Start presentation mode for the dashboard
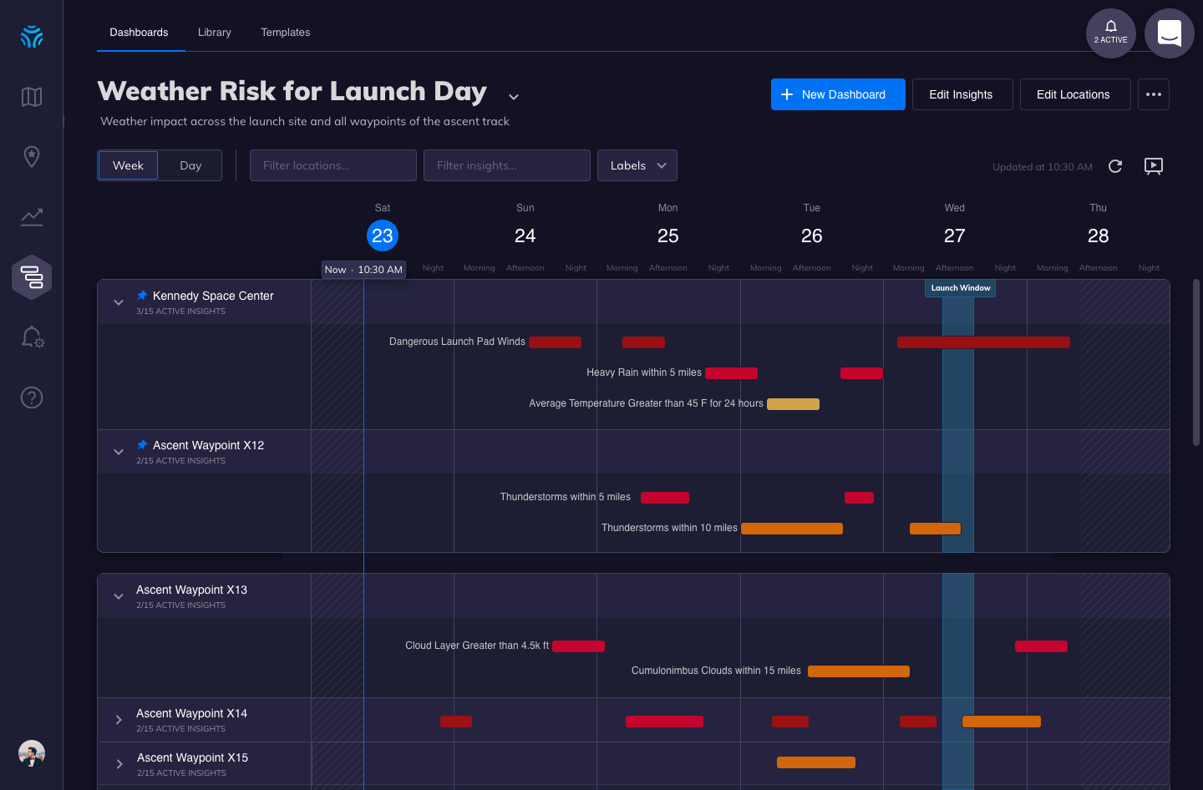This screenshot has width=1203, height=790. point(1154,166)
